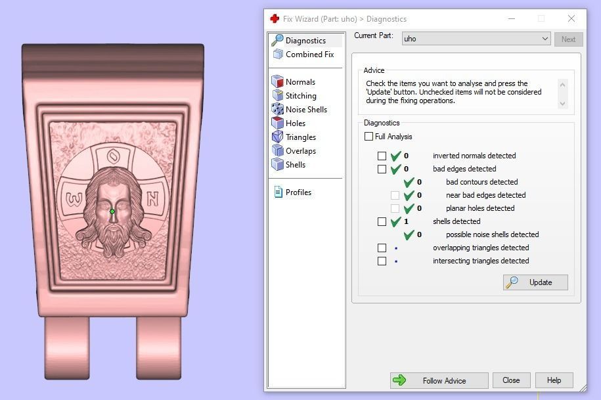Switch to Diagnostics page label

point(305,41)
